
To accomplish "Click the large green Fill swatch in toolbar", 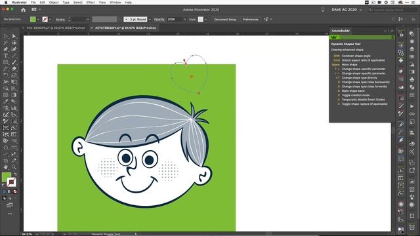I will pos(6,177).
